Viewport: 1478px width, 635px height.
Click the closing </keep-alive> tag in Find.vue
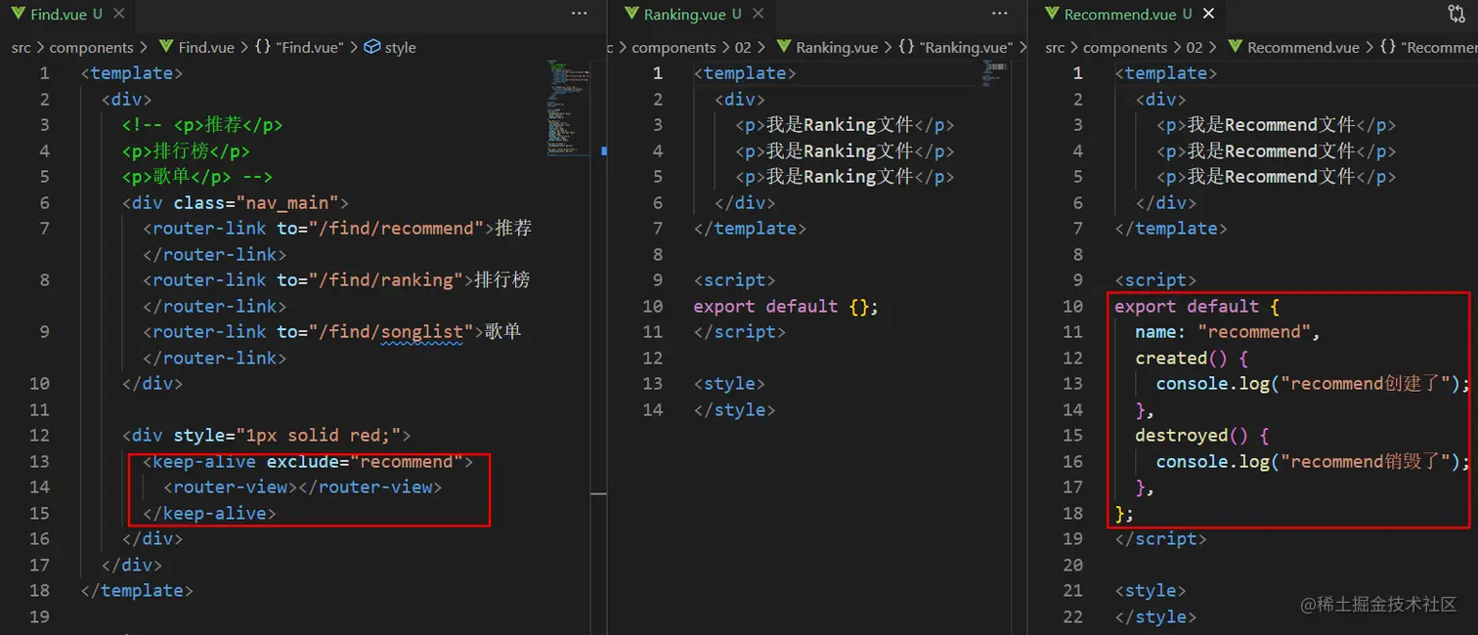pyautogui.click(x=209, y=513)
